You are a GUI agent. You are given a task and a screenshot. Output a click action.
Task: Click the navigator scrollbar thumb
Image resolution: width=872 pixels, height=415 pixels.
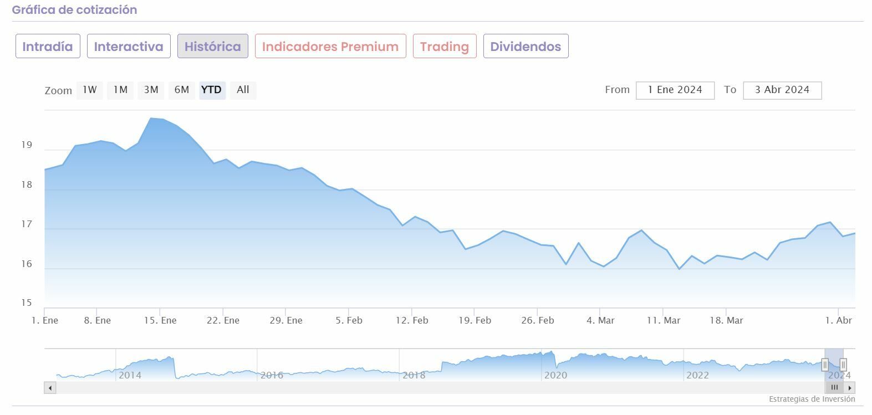834,388
